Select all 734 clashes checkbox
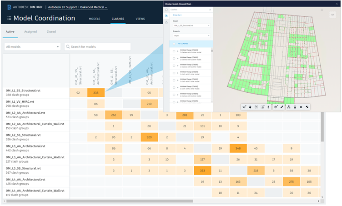The height and width of the screenshot is (206, 342). [x=174, y=44]
